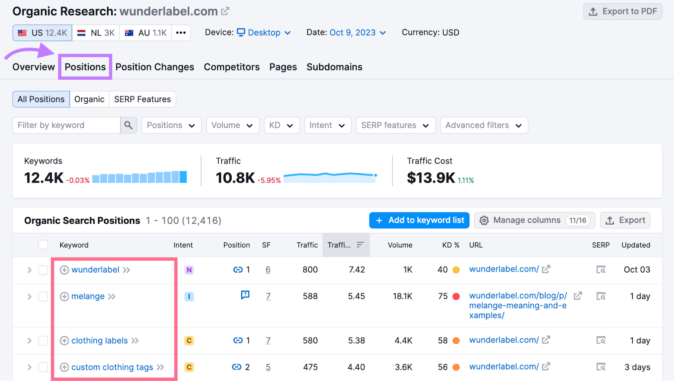674x381 pixels.
Task: Click the sort icon on the Traffic column
Action: pyautogui.click(x=360, y=245)
